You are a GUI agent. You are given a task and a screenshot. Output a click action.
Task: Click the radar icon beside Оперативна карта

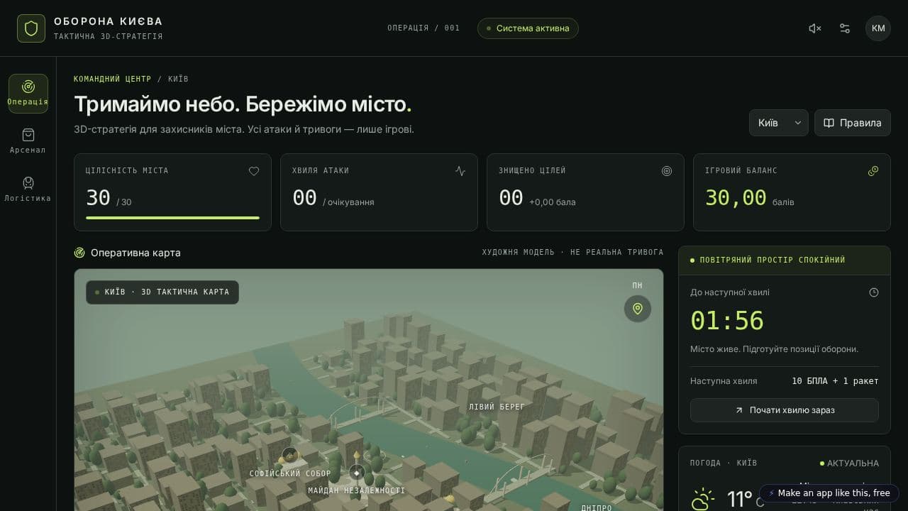[79, 253]
